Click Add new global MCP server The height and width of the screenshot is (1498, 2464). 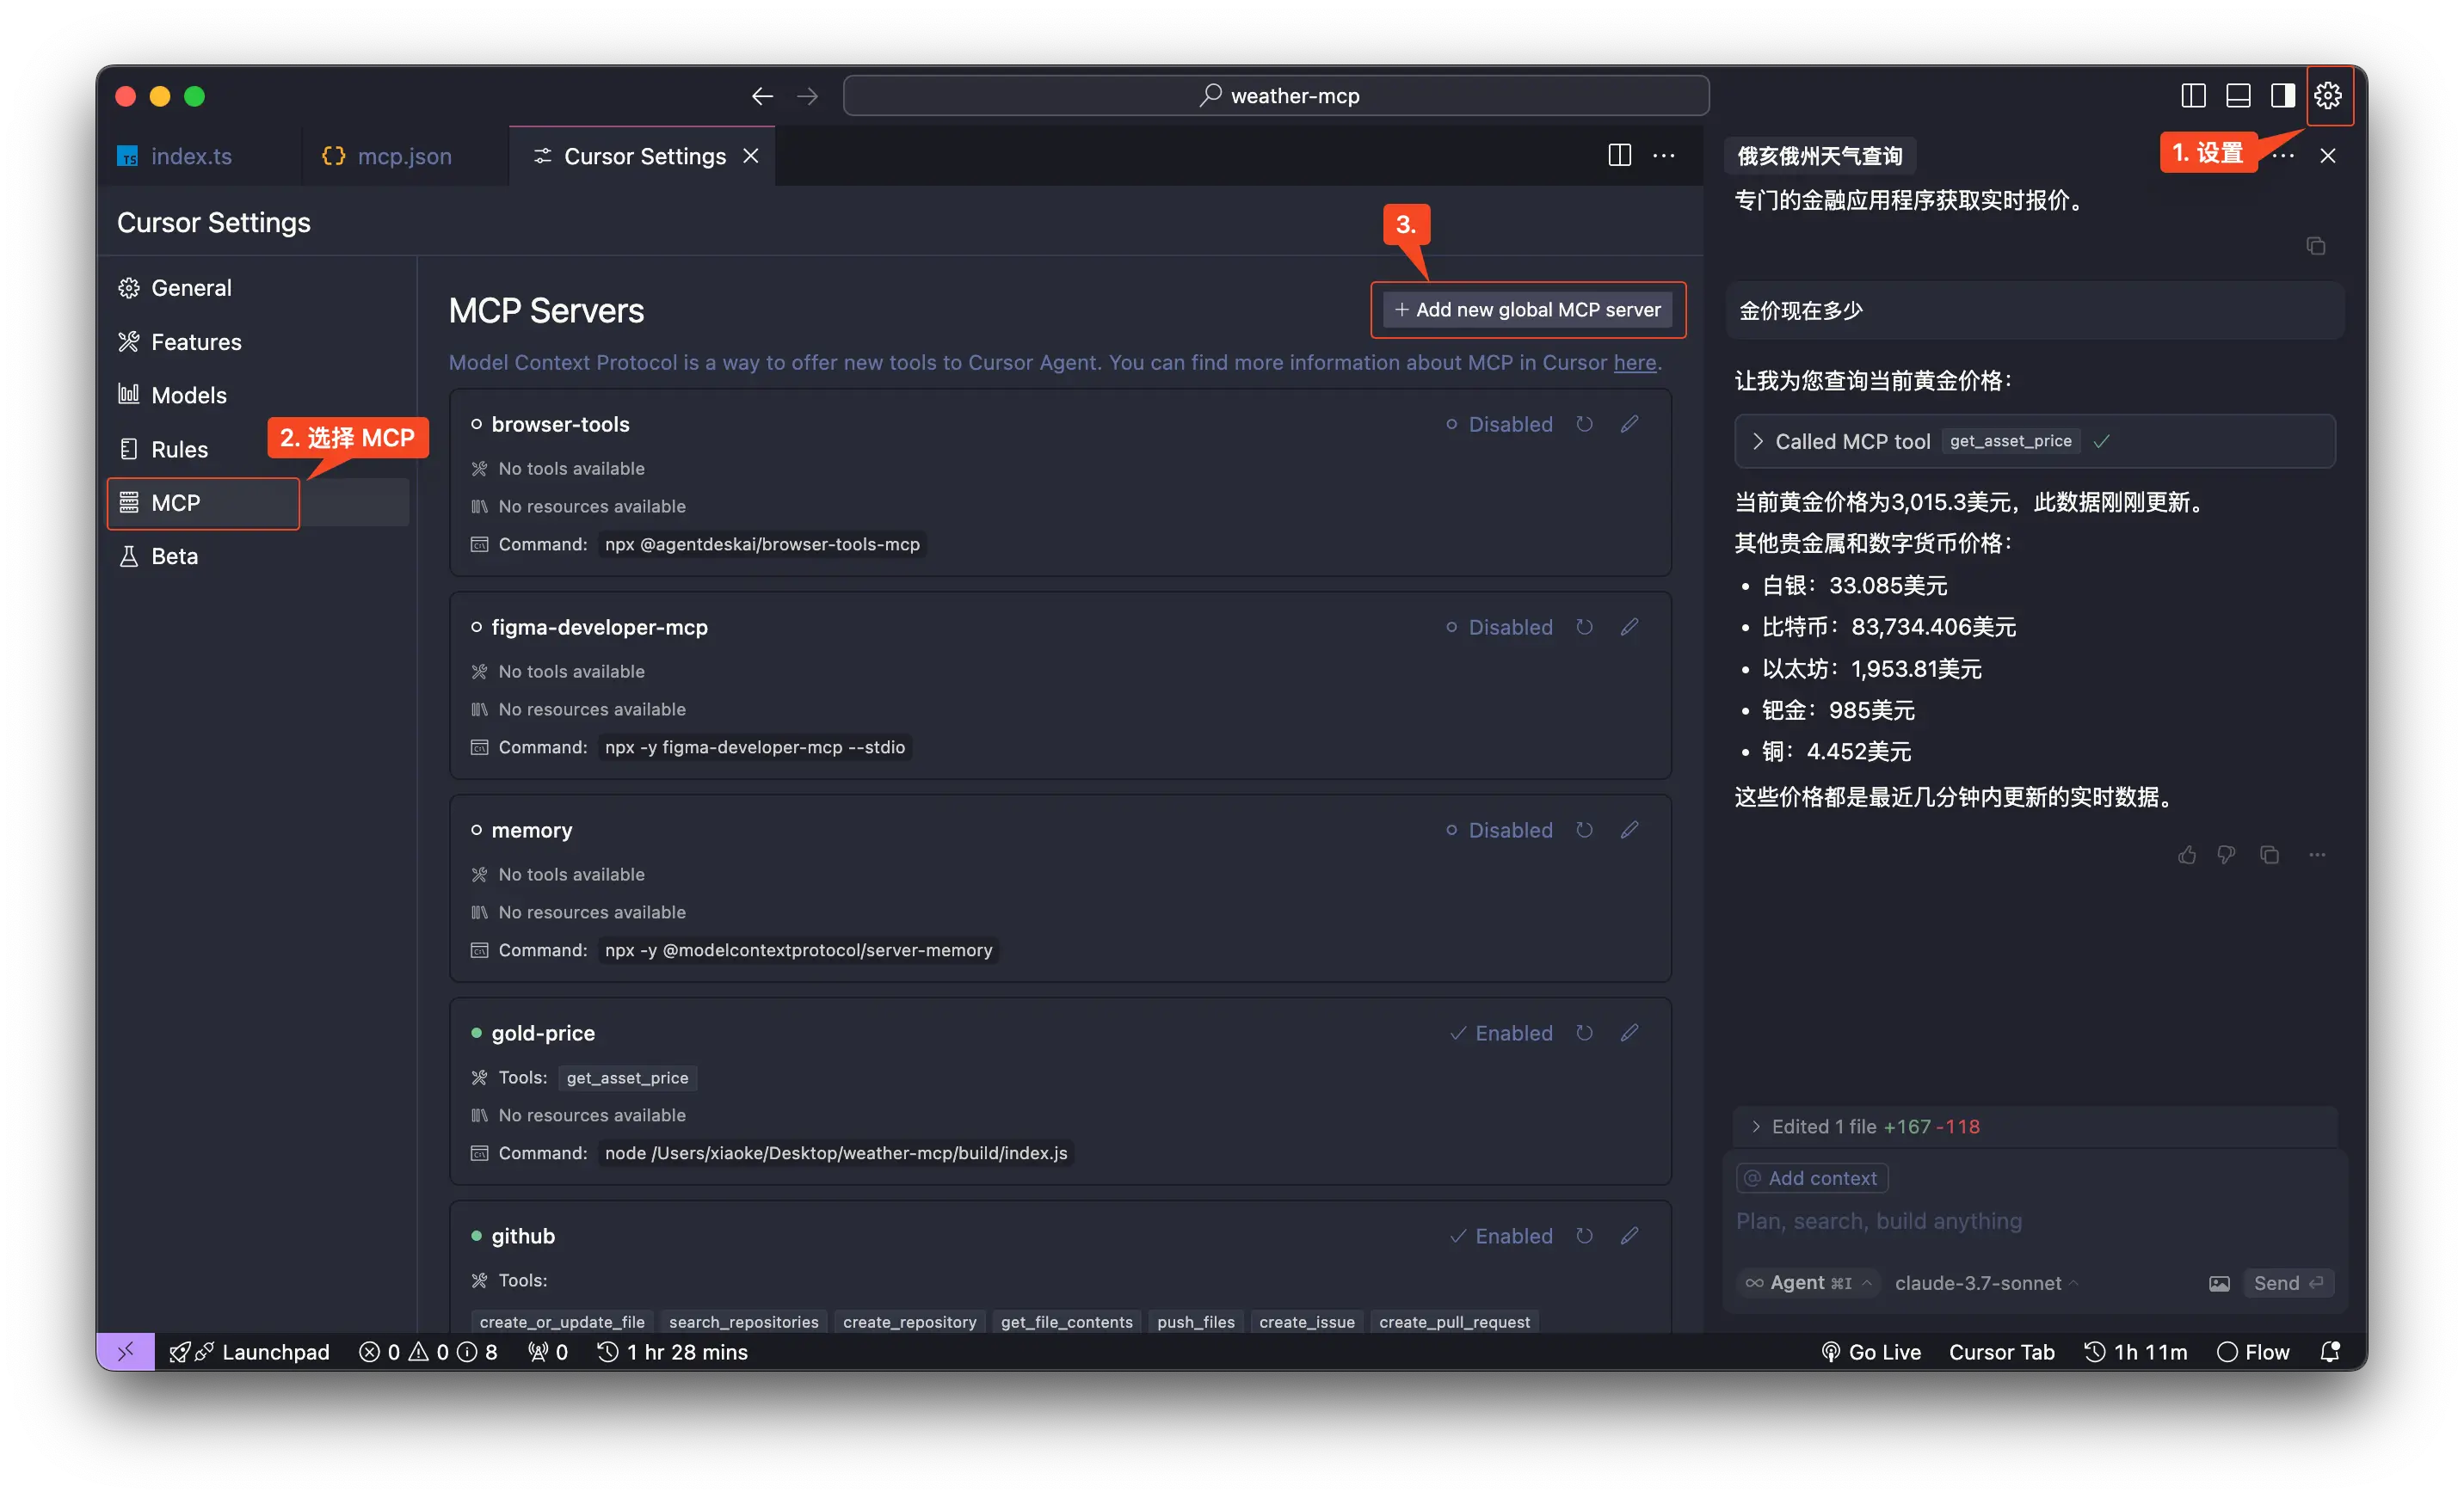(1527, 310)
